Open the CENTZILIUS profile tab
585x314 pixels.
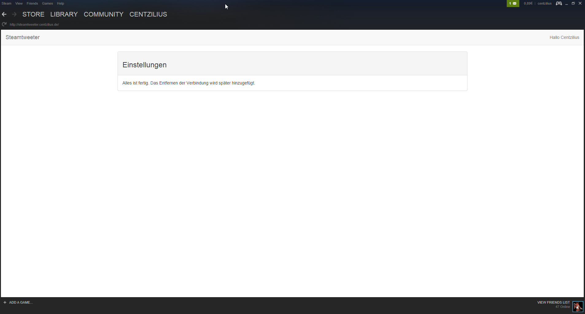pos(148,14)
